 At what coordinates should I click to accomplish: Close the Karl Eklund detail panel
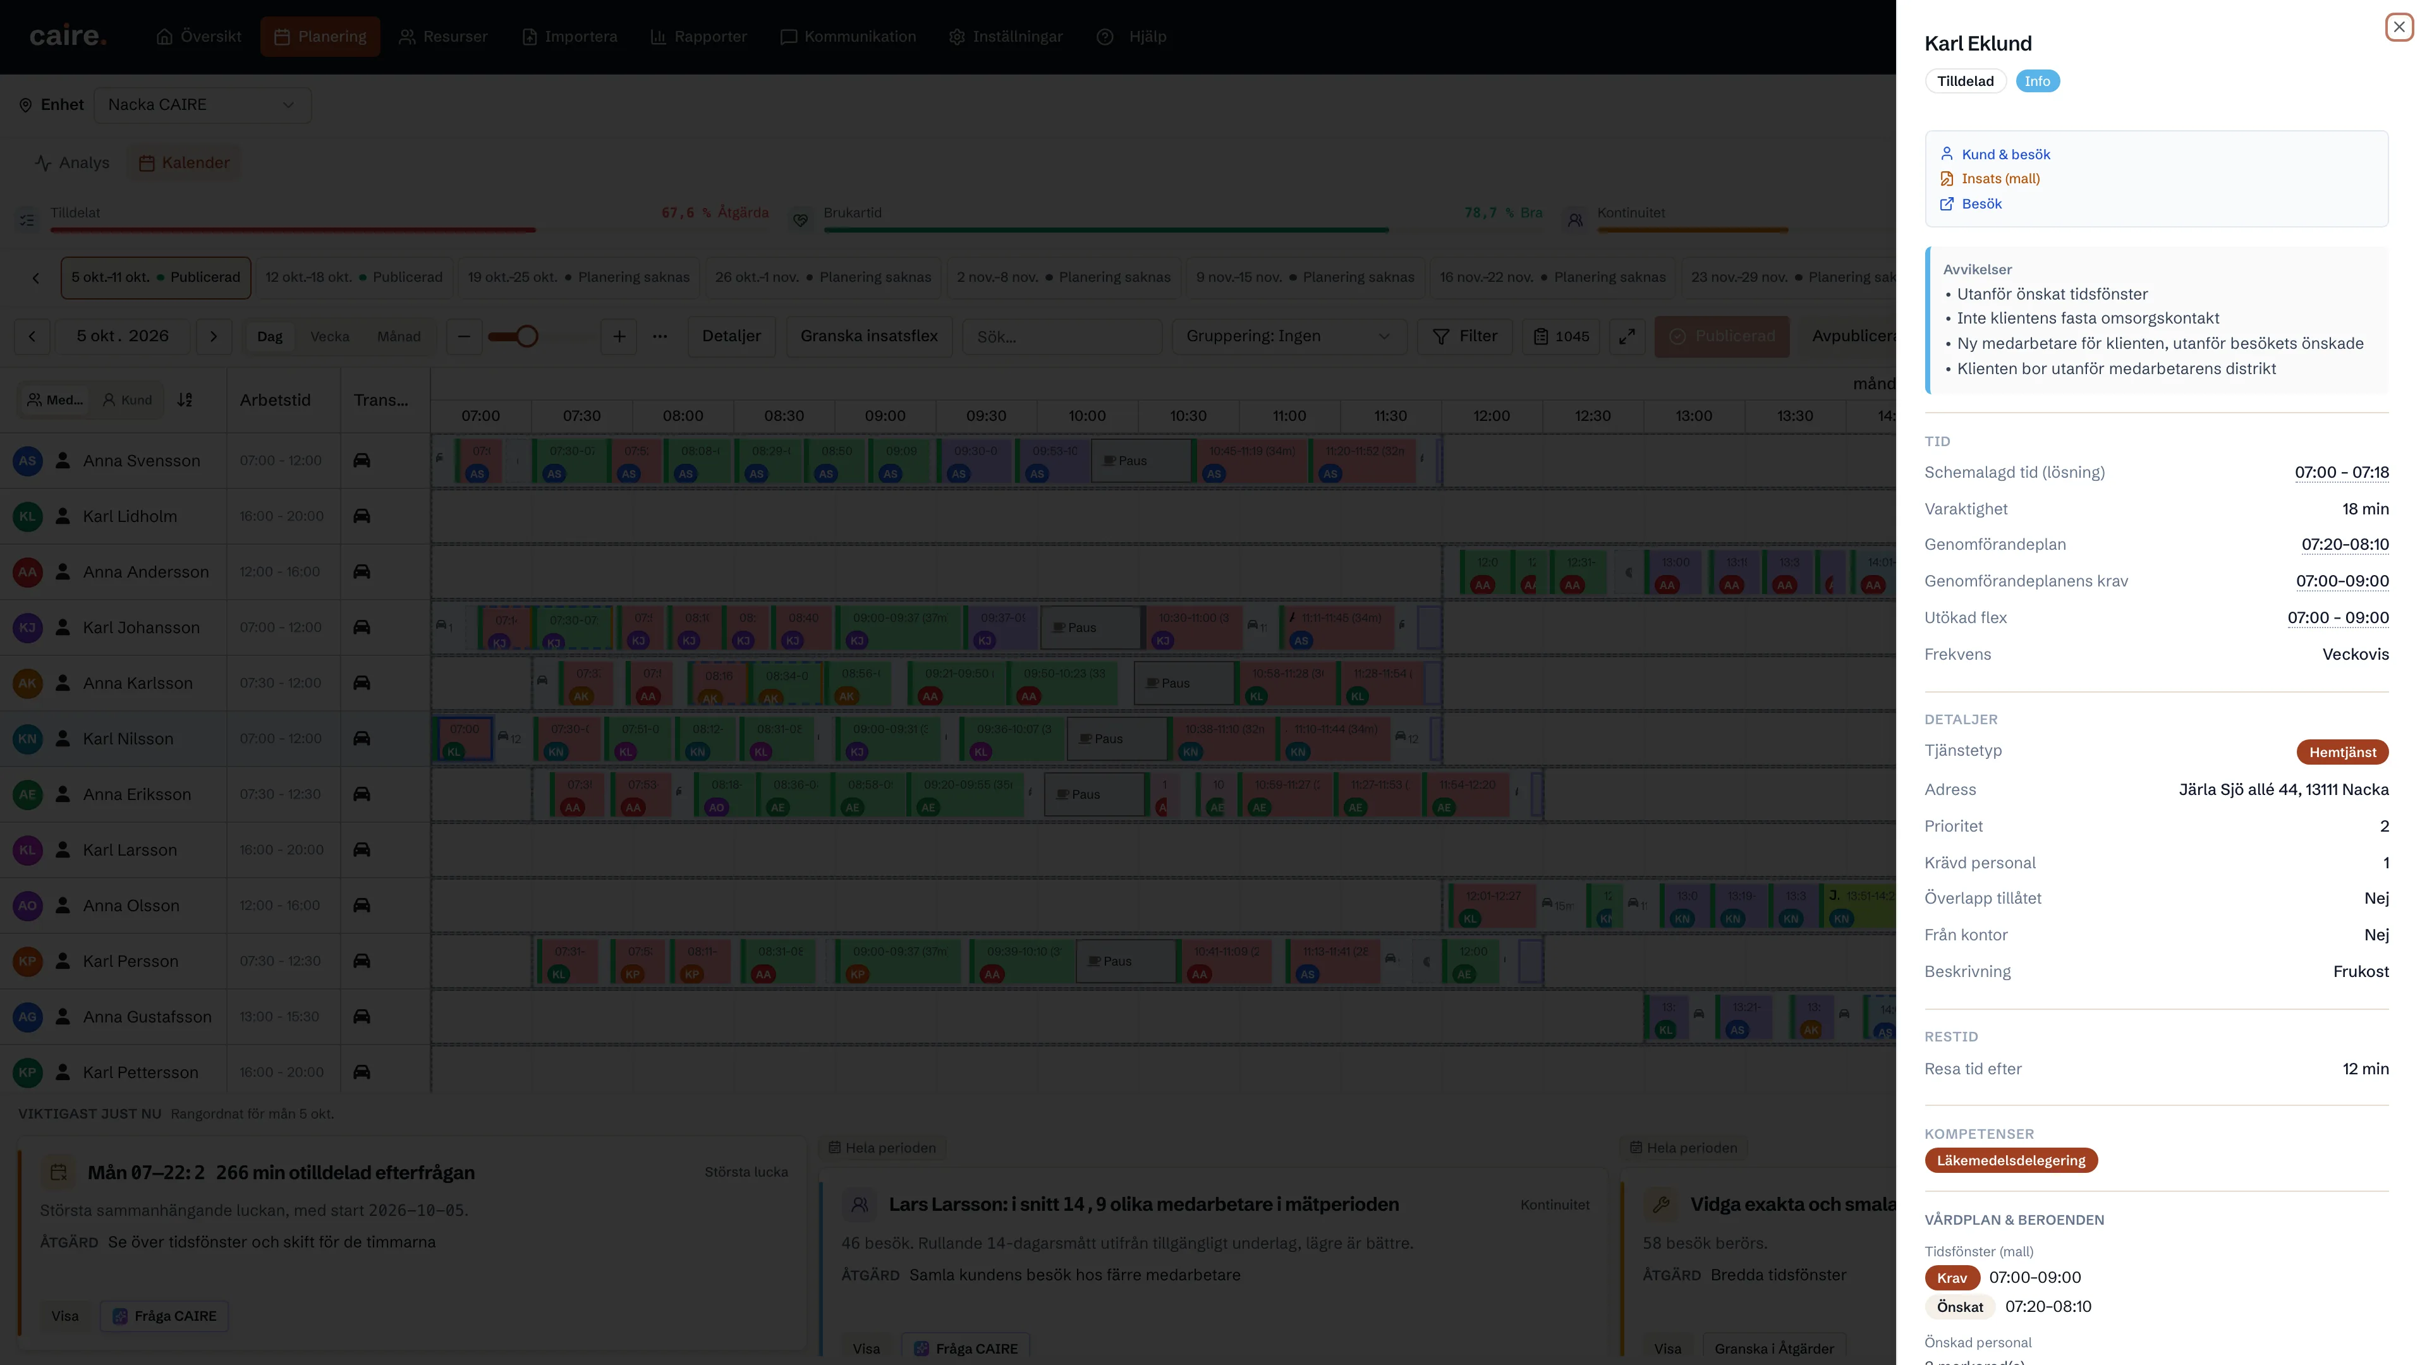2399,27
